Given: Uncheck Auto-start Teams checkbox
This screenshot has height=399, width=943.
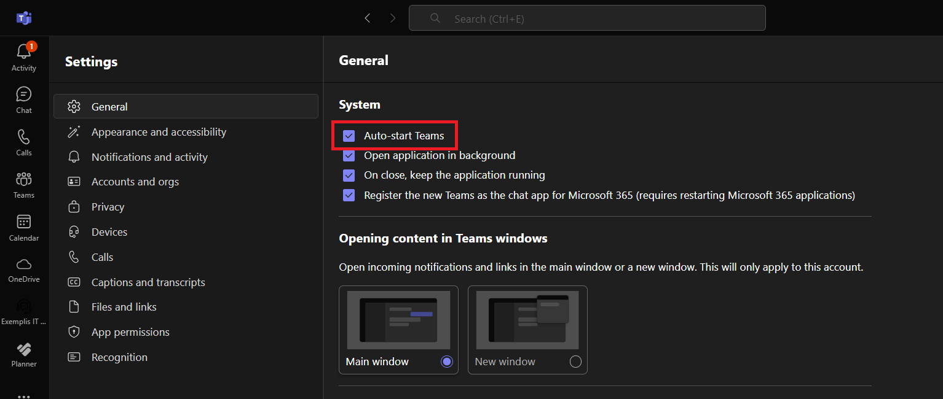Looking at the screenshot, I should [x=349, y=136].
